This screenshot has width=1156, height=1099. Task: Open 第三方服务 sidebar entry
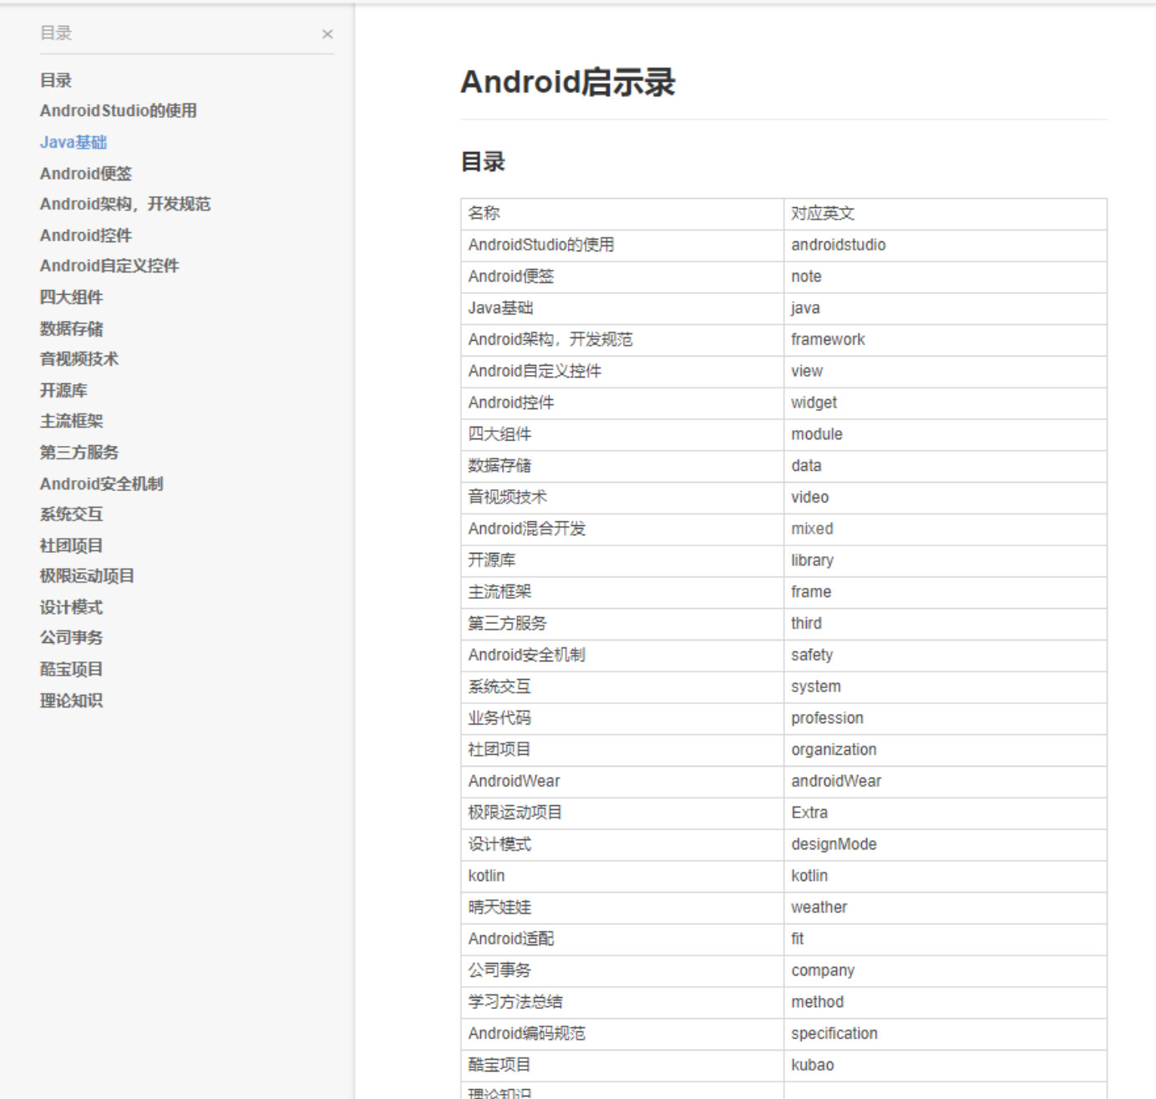point(79,452)
